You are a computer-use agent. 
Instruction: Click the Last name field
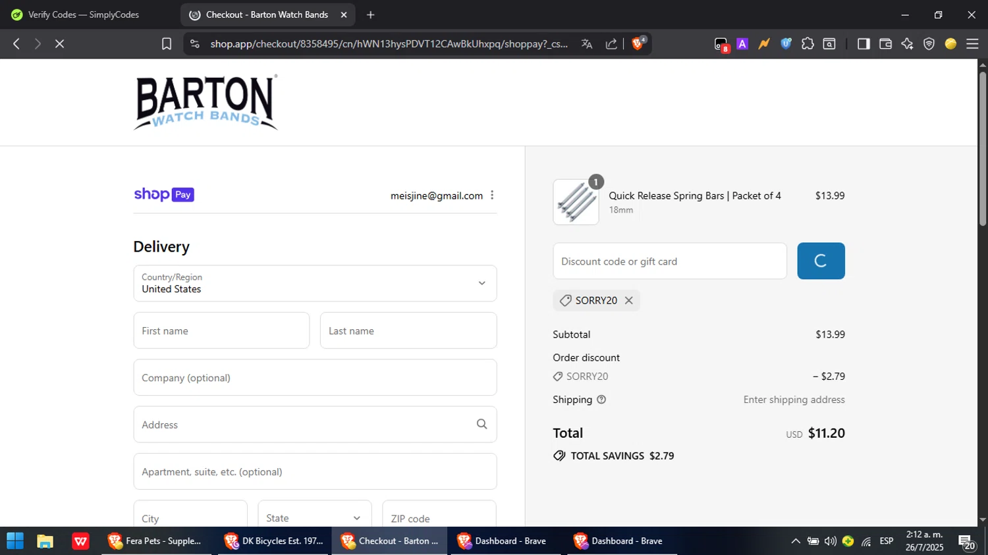pos(408,330)
